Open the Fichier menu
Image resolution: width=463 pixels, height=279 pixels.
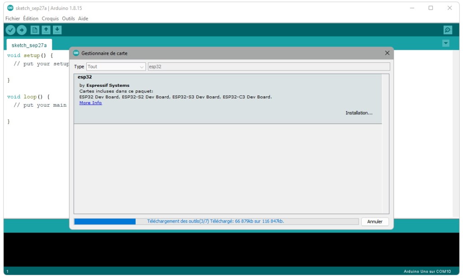click(13, 19)
